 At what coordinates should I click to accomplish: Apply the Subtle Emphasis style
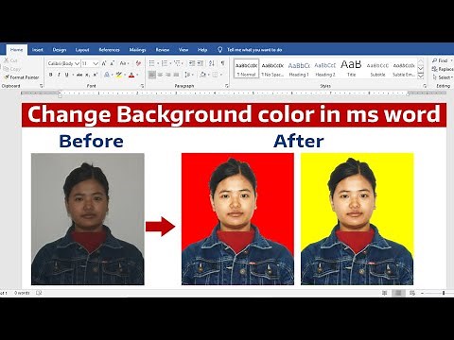[x=404, y=69]
